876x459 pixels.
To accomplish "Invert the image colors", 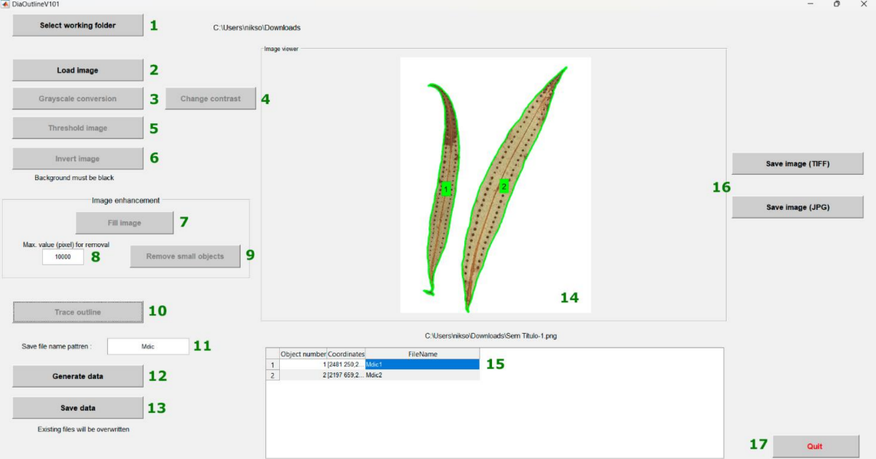I will (x=77, y=158).
